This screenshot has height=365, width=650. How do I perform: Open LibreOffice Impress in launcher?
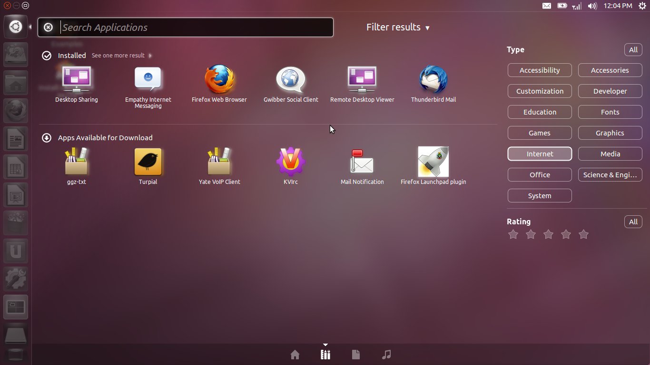16,195
